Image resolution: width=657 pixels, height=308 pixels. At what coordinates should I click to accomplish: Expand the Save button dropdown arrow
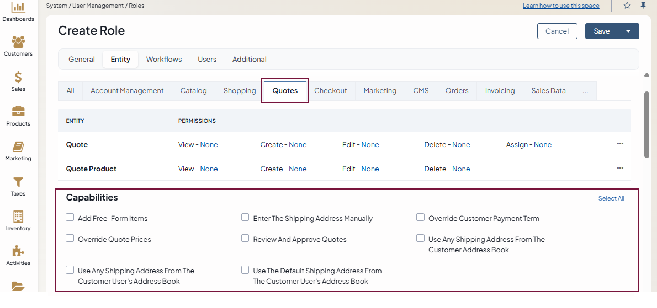[628, 31]
